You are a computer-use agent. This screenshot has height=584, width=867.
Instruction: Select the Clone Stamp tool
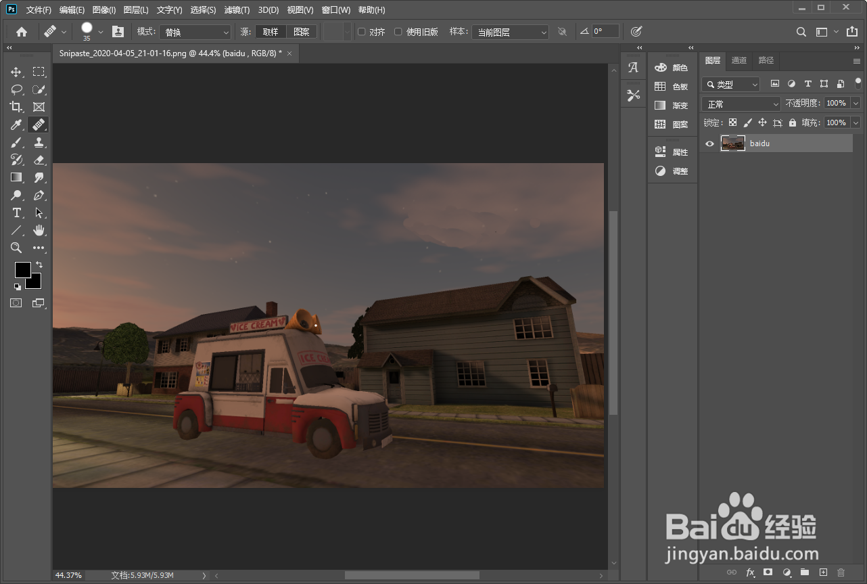click(x=39, y=142)
